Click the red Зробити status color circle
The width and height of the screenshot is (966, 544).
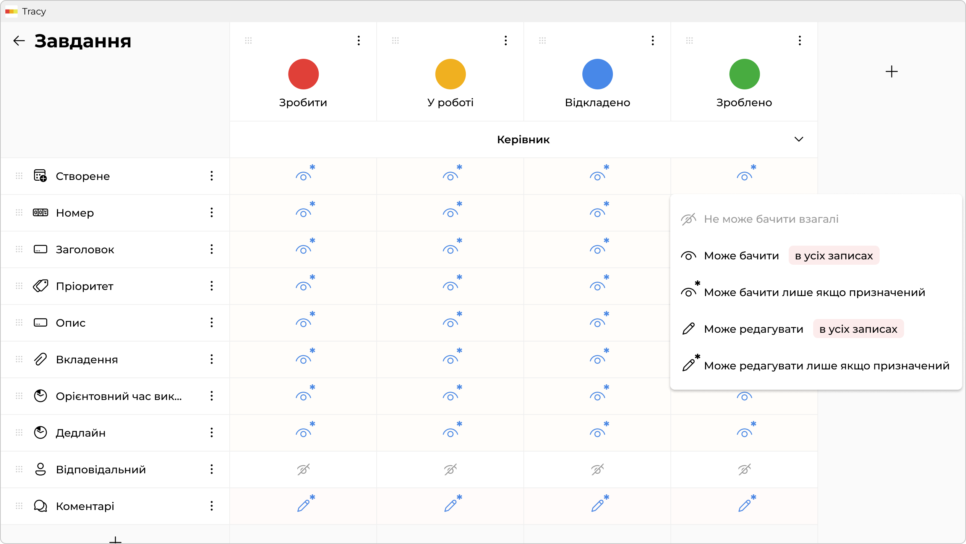(303, 74)
